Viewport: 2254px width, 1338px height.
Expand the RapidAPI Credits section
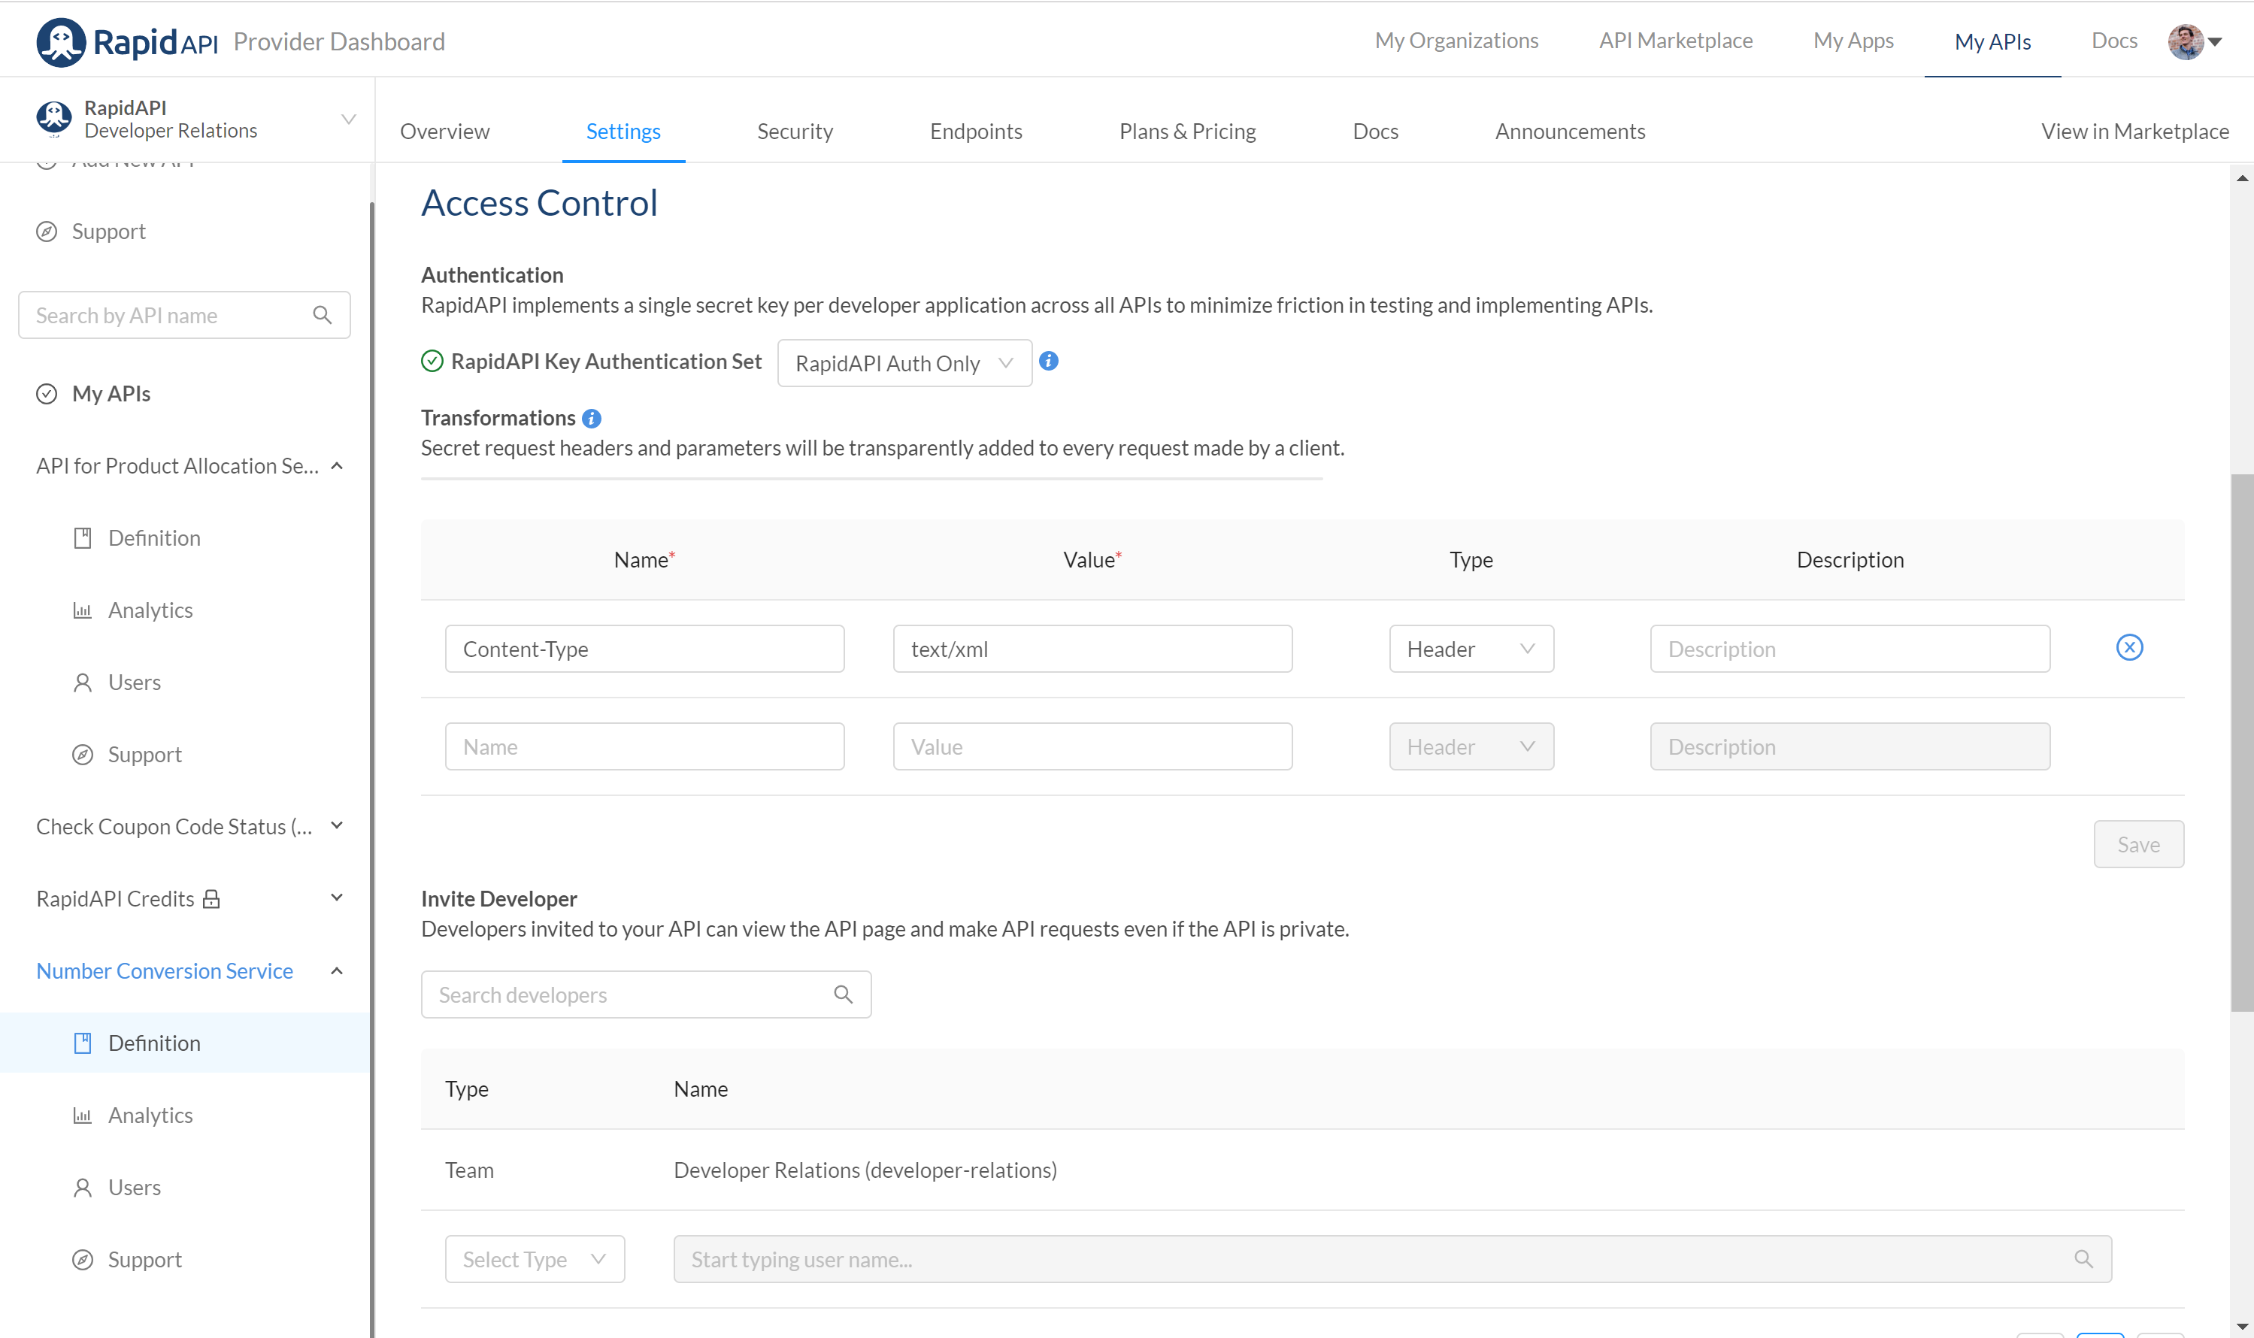[x=336, y=898]
